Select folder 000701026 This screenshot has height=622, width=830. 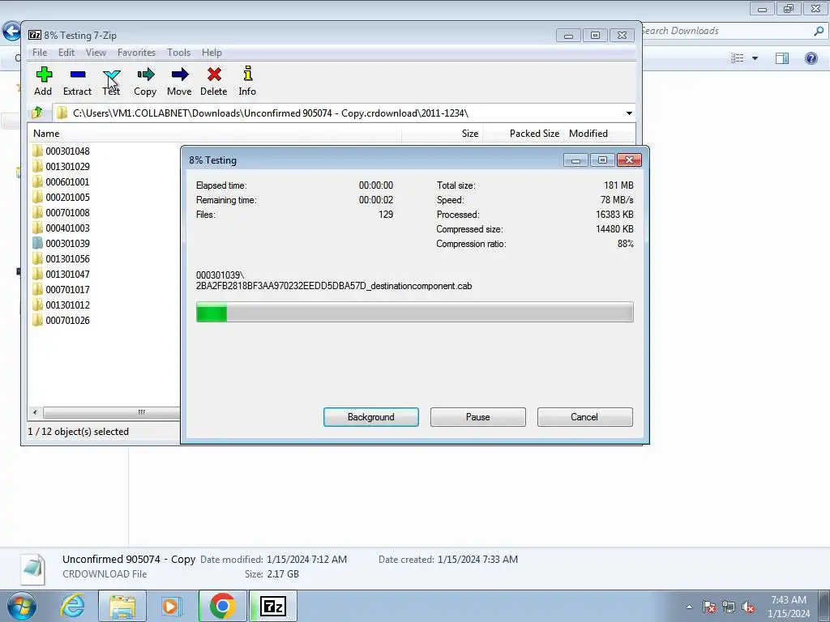(x=67, y=321)
